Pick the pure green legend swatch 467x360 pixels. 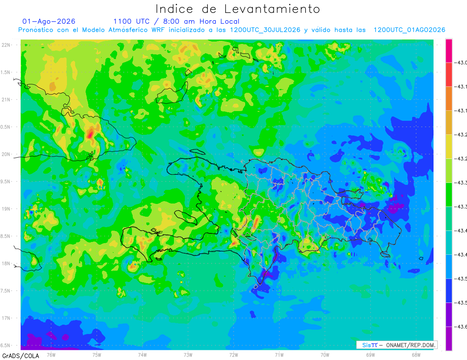pyautogui.click(x=449, y=195)
